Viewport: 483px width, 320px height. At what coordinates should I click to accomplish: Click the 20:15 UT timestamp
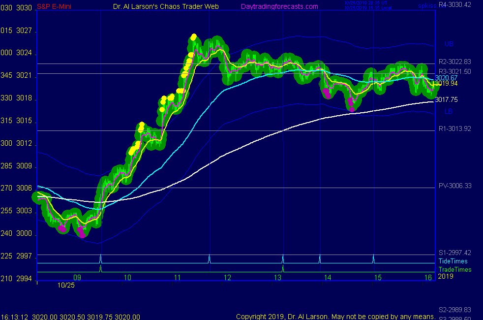pyautogui.click(x=365, y=3)
